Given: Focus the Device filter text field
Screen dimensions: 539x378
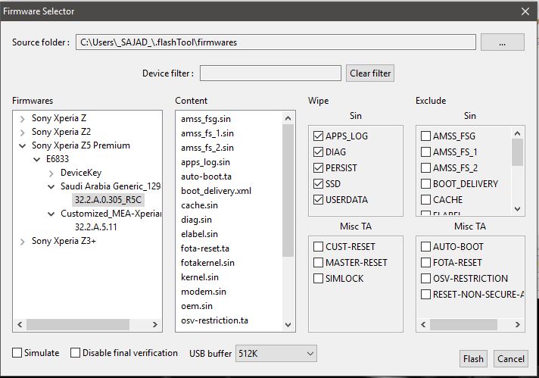Looking at the screenshot, I should pyautogui.click(x=270, y=73).
